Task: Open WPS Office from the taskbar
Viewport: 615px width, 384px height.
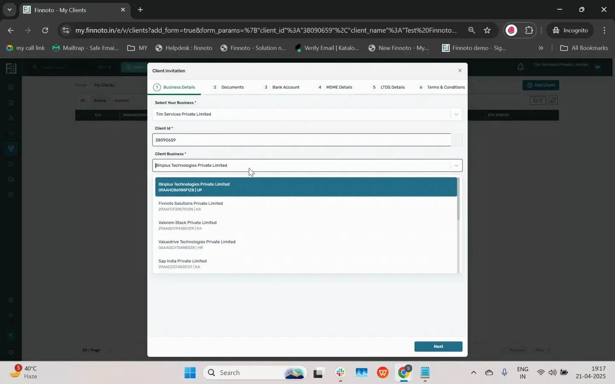Action: pyautogui.click(x=383, y=372)
